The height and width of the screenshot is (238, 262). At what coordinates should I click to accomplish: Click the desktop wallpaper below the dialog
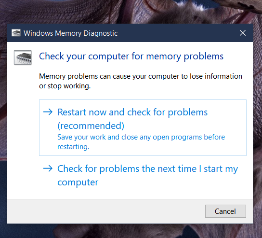point(131,231)
